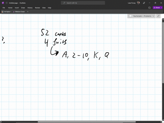This screenshot has height=123, width=164.
Task: Toggle the notebook navigation pane icon
Action: pos(131,16)
